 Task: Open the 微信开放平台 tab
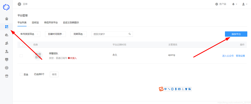pos(51,23)
